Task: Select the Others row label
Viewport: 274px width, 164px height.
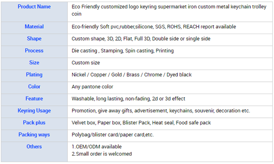Action: click(34, 147)
